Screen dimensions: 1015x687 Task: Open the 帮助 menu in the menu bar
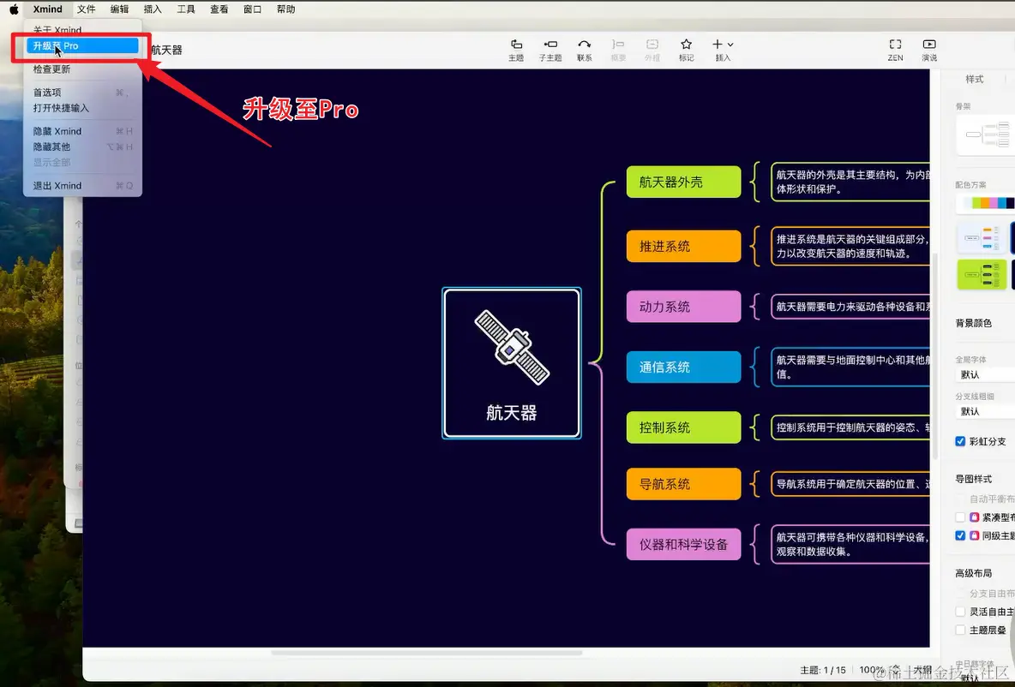[x=285, y=9]
